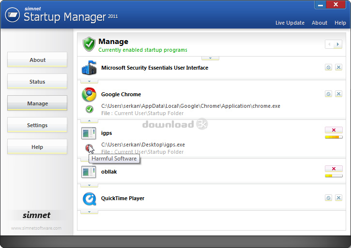Image resolution: width=351 pixels, height=248 pixels.
Task: Click the red harmful status icon for igps
Action: pos(89,148)
